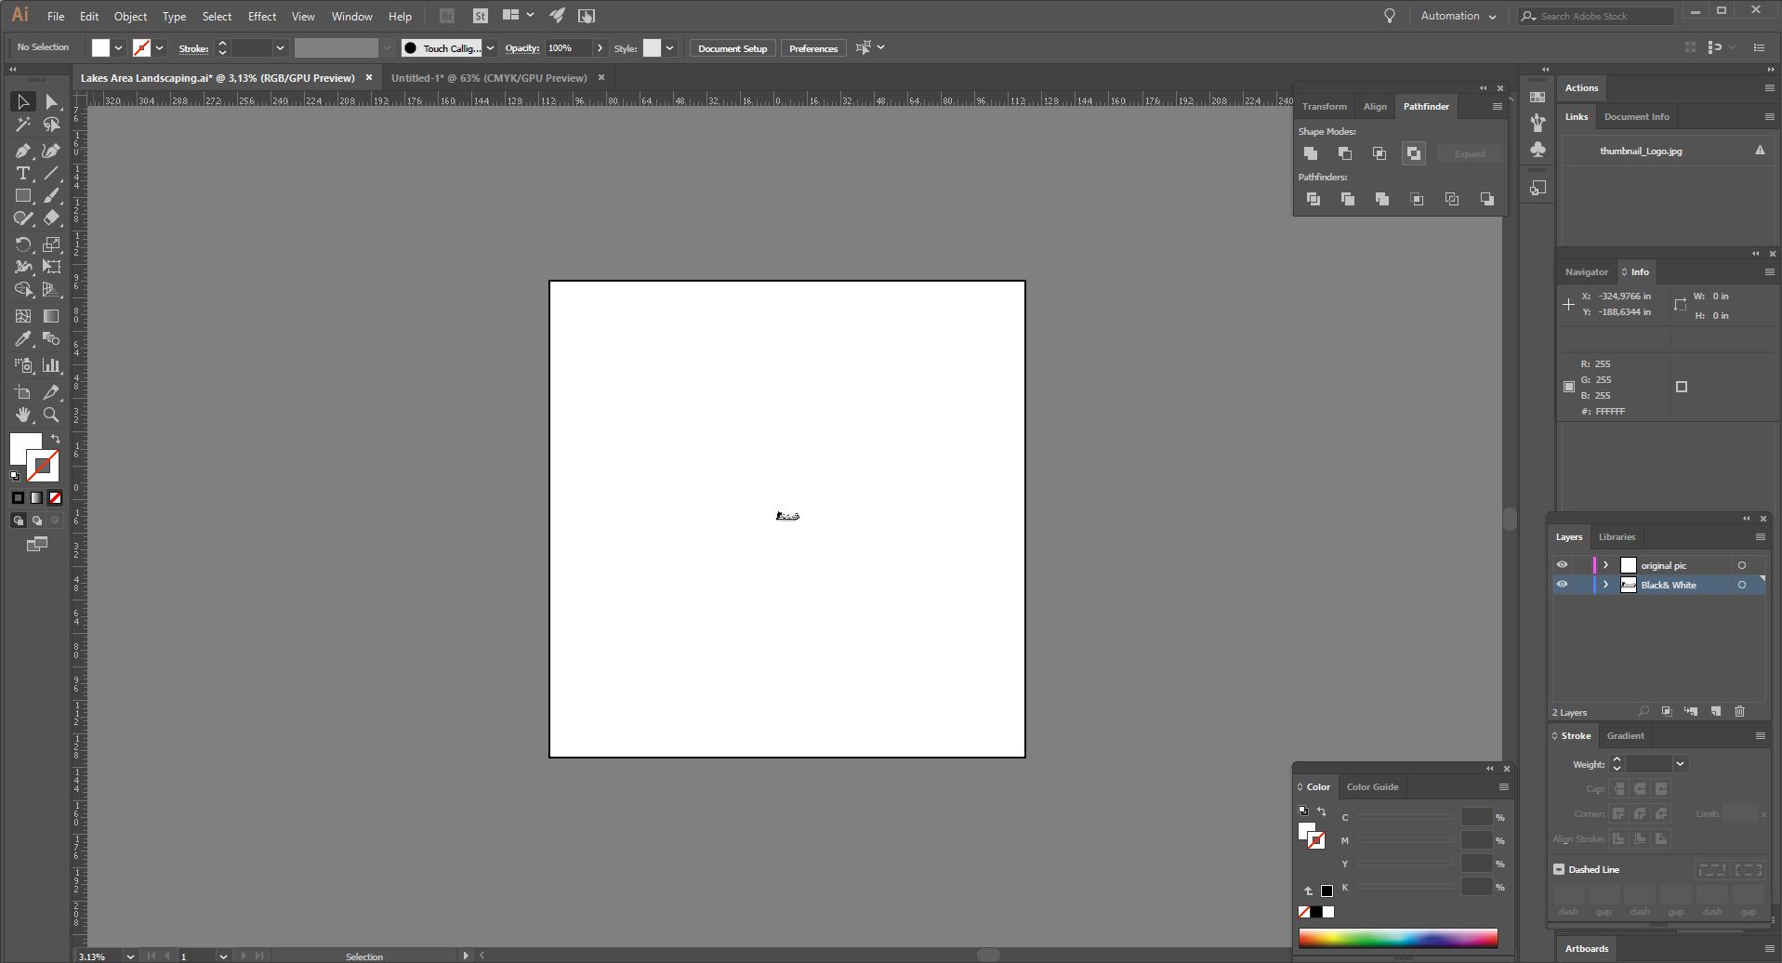Screen dimensions: 1782x963
Task: Select the Line Segment tool
Action: pyautogui.click(x=51, y=174)
